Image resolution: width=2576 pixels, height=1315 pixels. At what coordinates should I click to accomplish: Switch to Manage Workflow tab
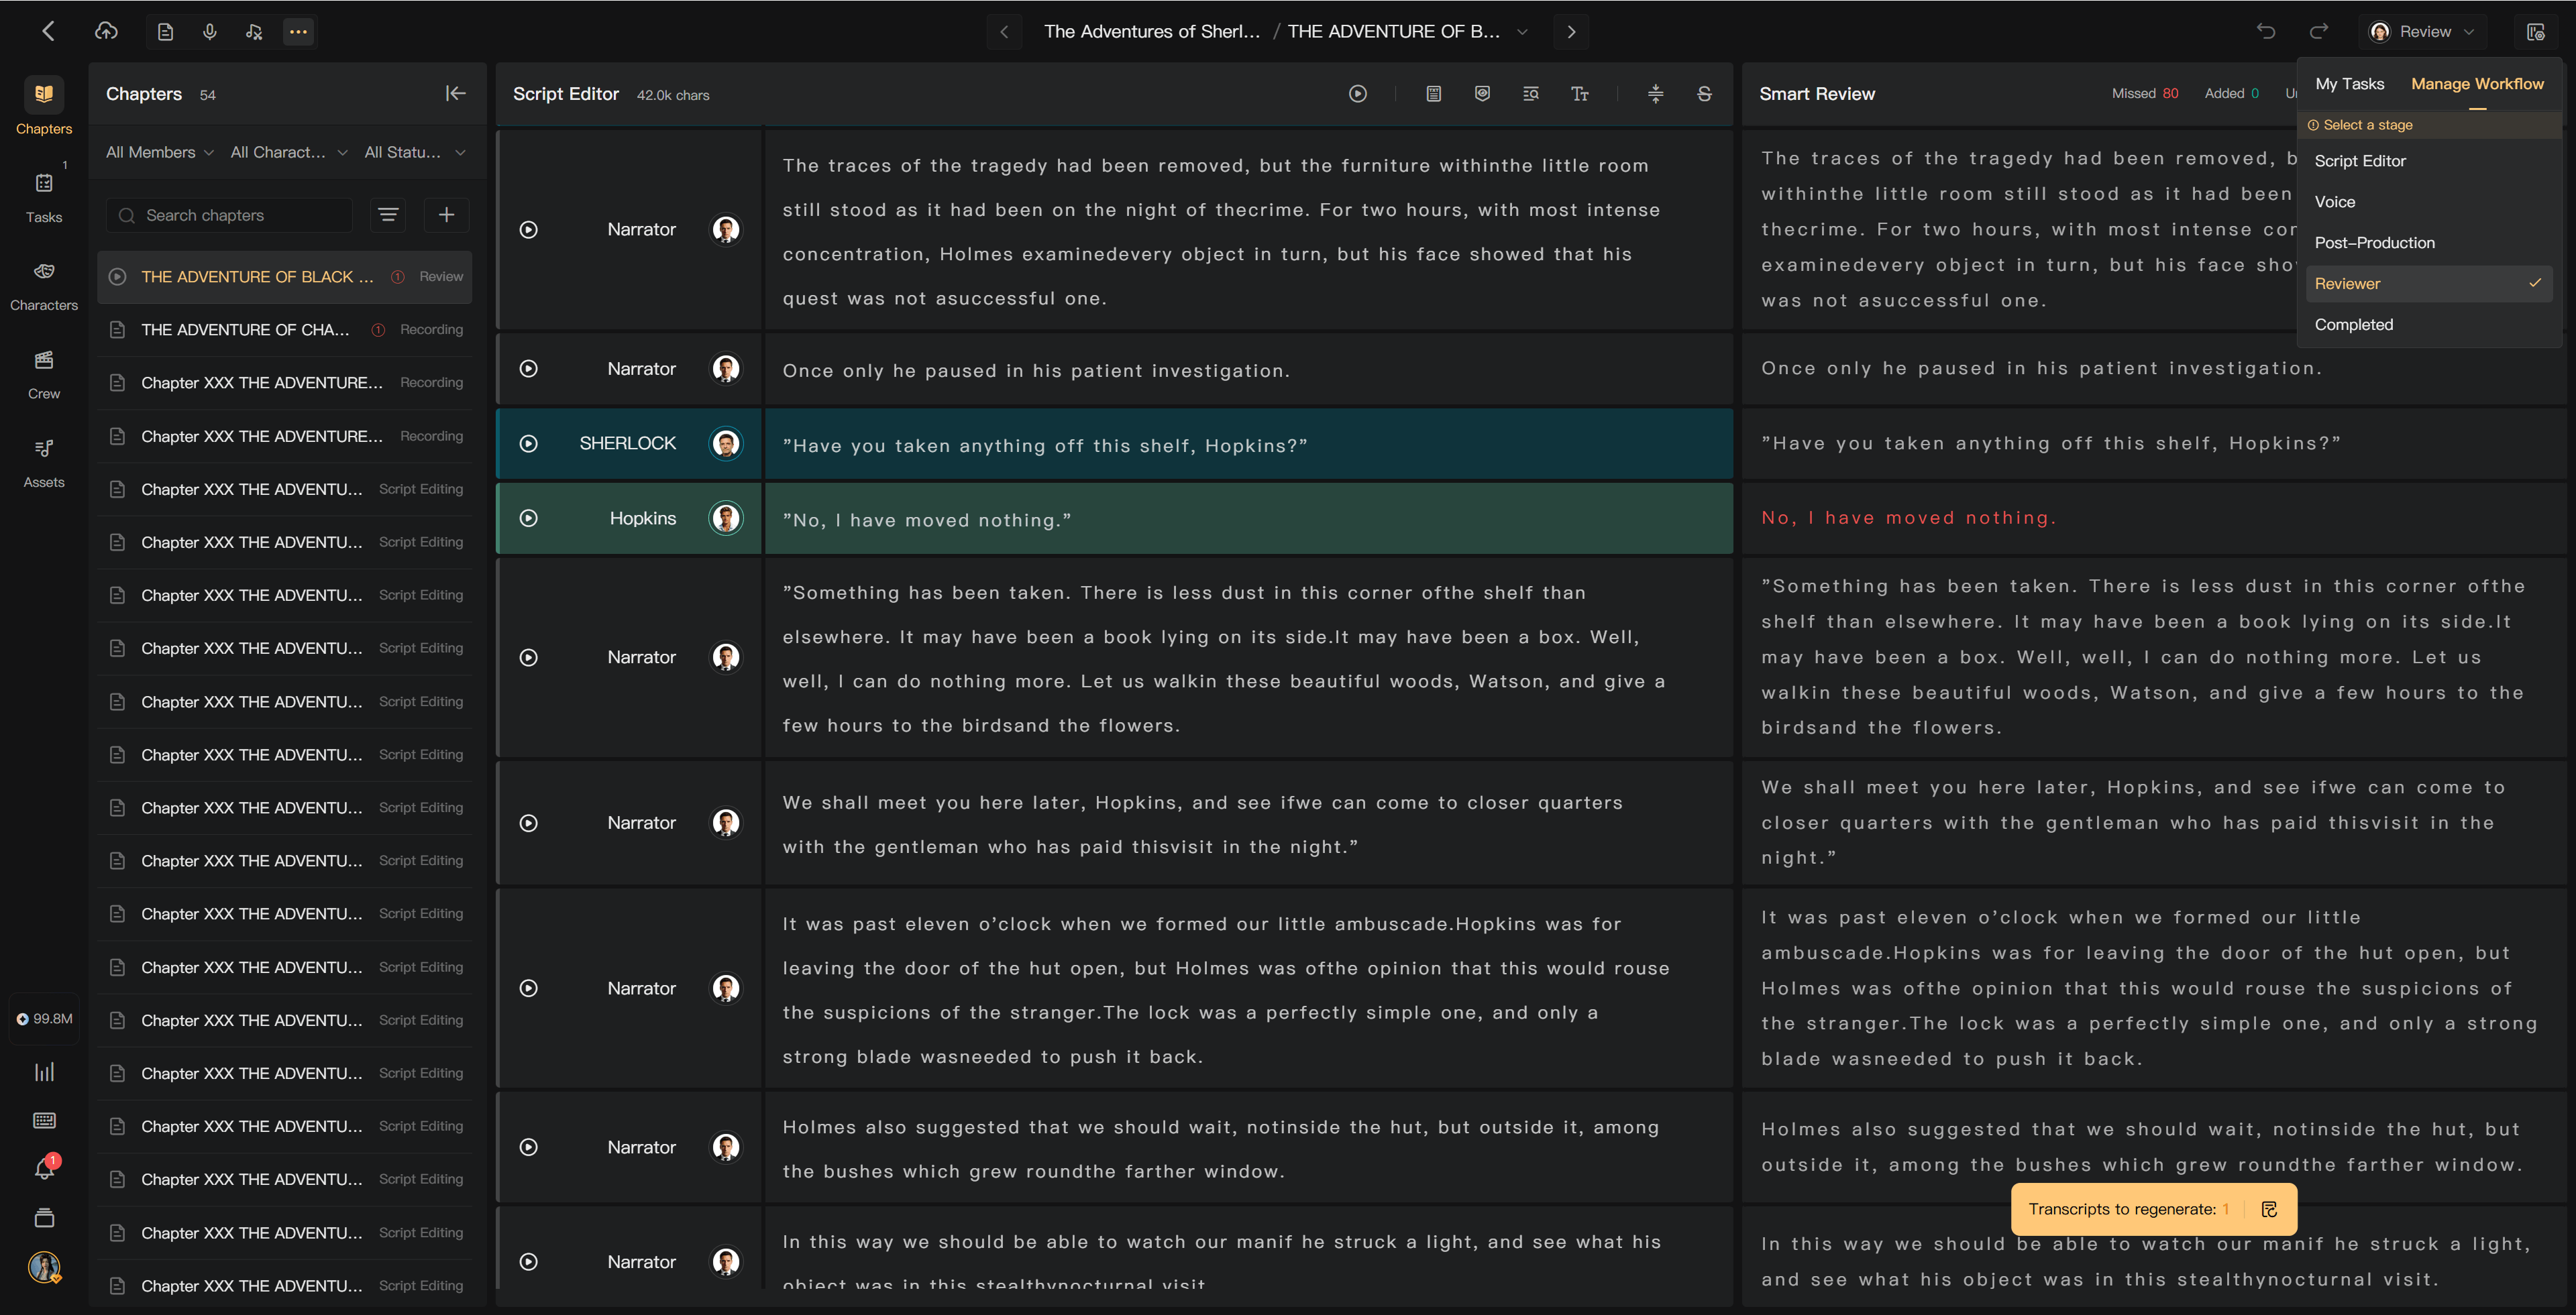click(x=2477, y=84)
